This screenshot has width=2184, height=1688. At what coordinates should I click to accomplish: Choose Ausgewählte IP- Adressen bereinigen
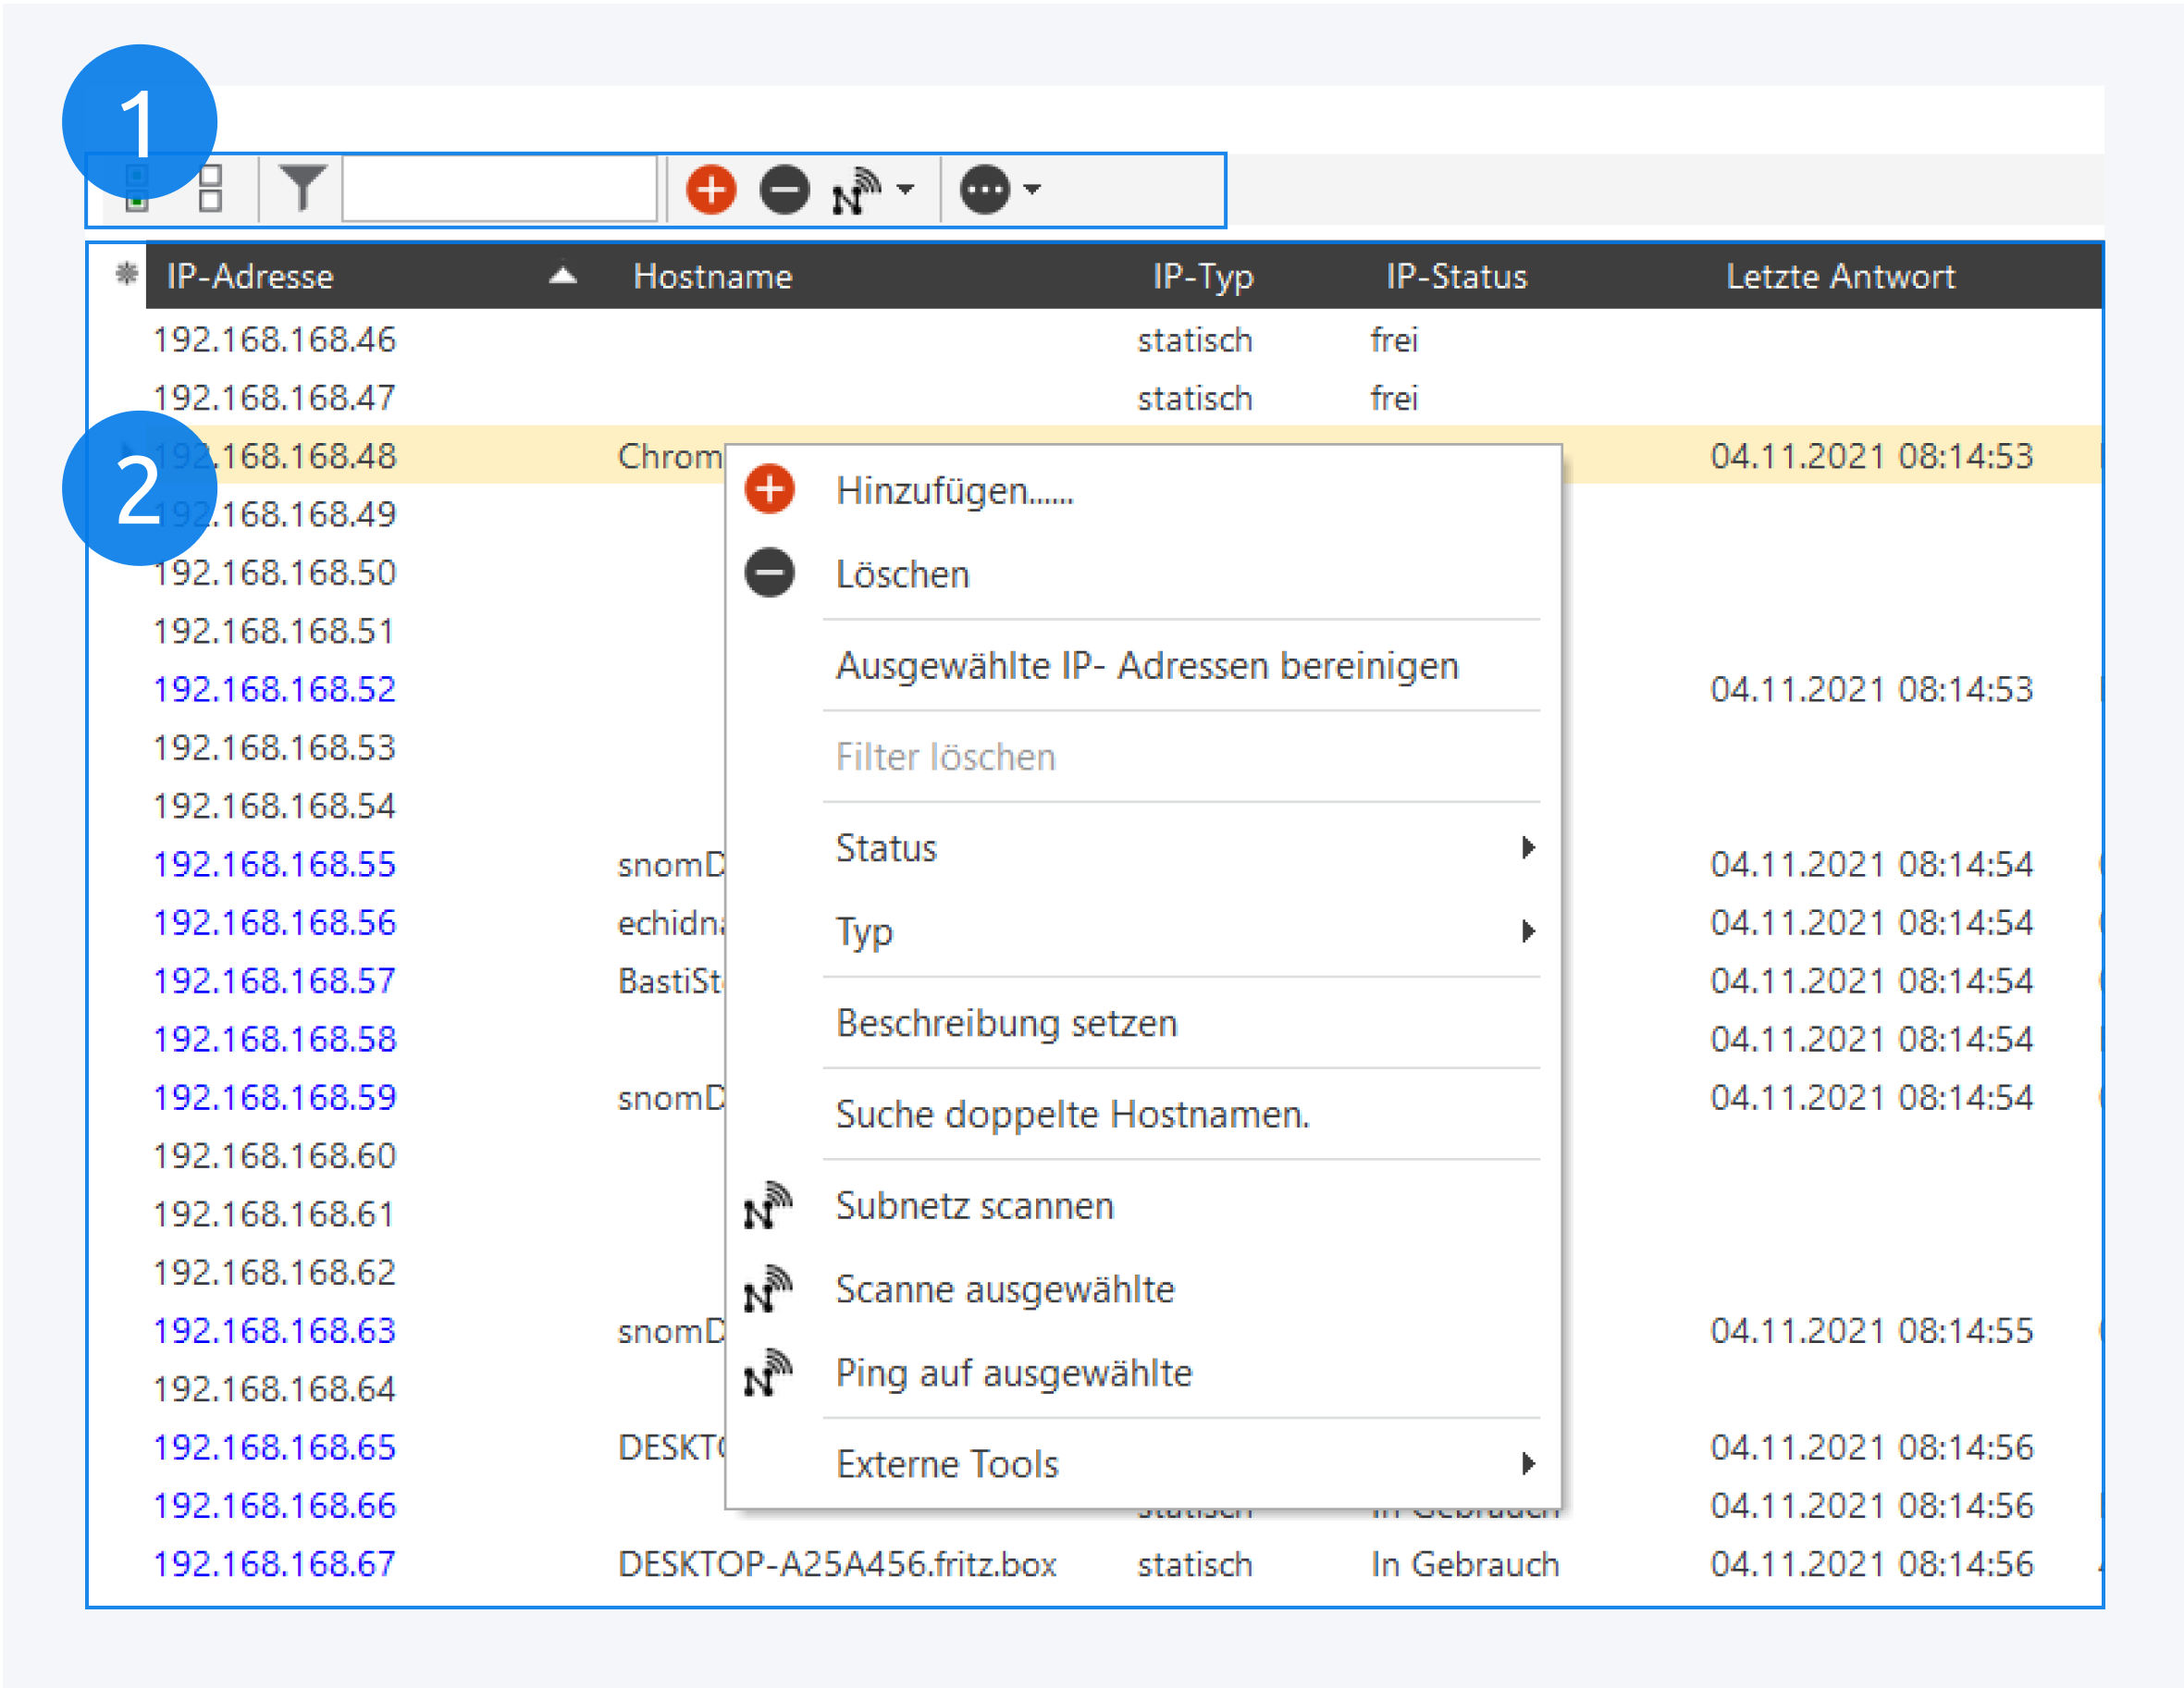tap(1146, 666)
